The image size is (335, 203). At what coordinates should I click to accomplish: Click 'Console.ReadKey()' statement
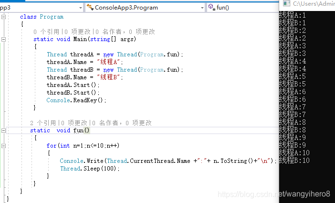tap(76, 100)
